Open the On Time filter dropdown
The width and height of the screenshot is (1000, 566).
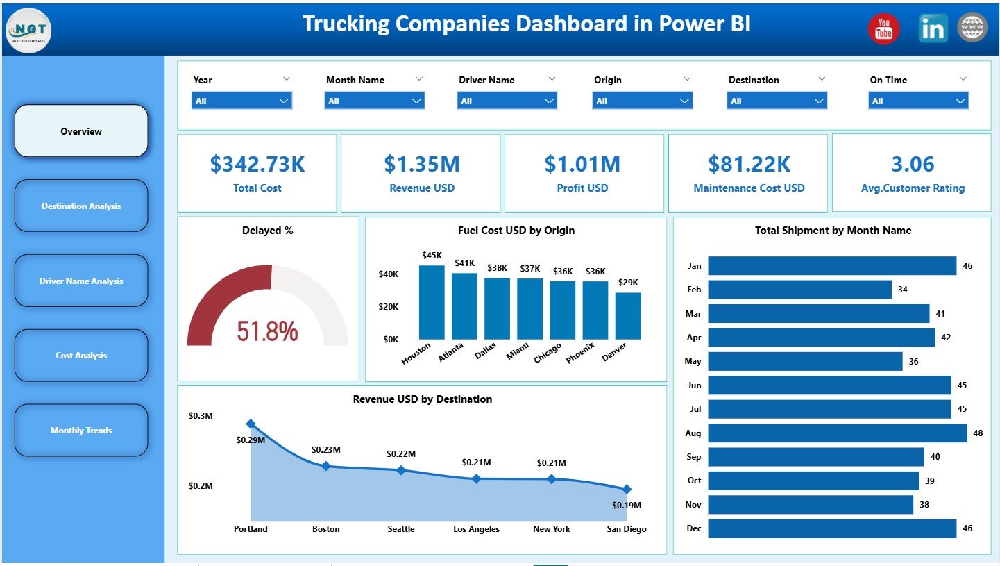point(963,101)
